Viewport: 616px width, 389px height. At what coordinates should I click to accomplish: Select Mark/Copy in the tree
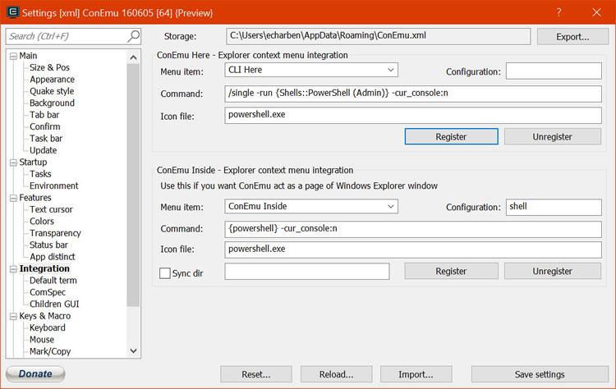pos(50,351)
